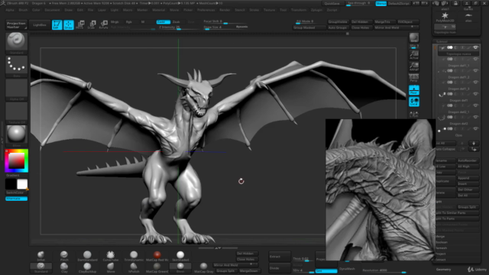Select the PolyMesh3D tool thumbnail
This screenshot has width=489, height=275.
[445, 17]
